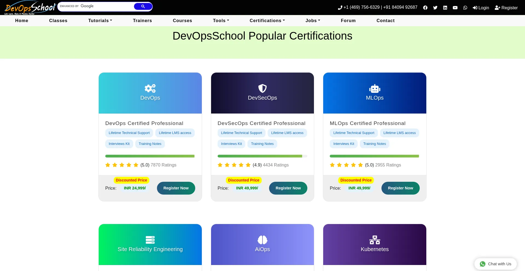Click the Login link
Viewport: 525px width, 271px height.
[481, 8]
